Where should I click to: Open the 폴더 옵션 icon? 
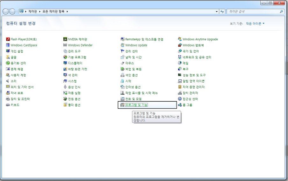pyautogui.click(x=65, y=105)
